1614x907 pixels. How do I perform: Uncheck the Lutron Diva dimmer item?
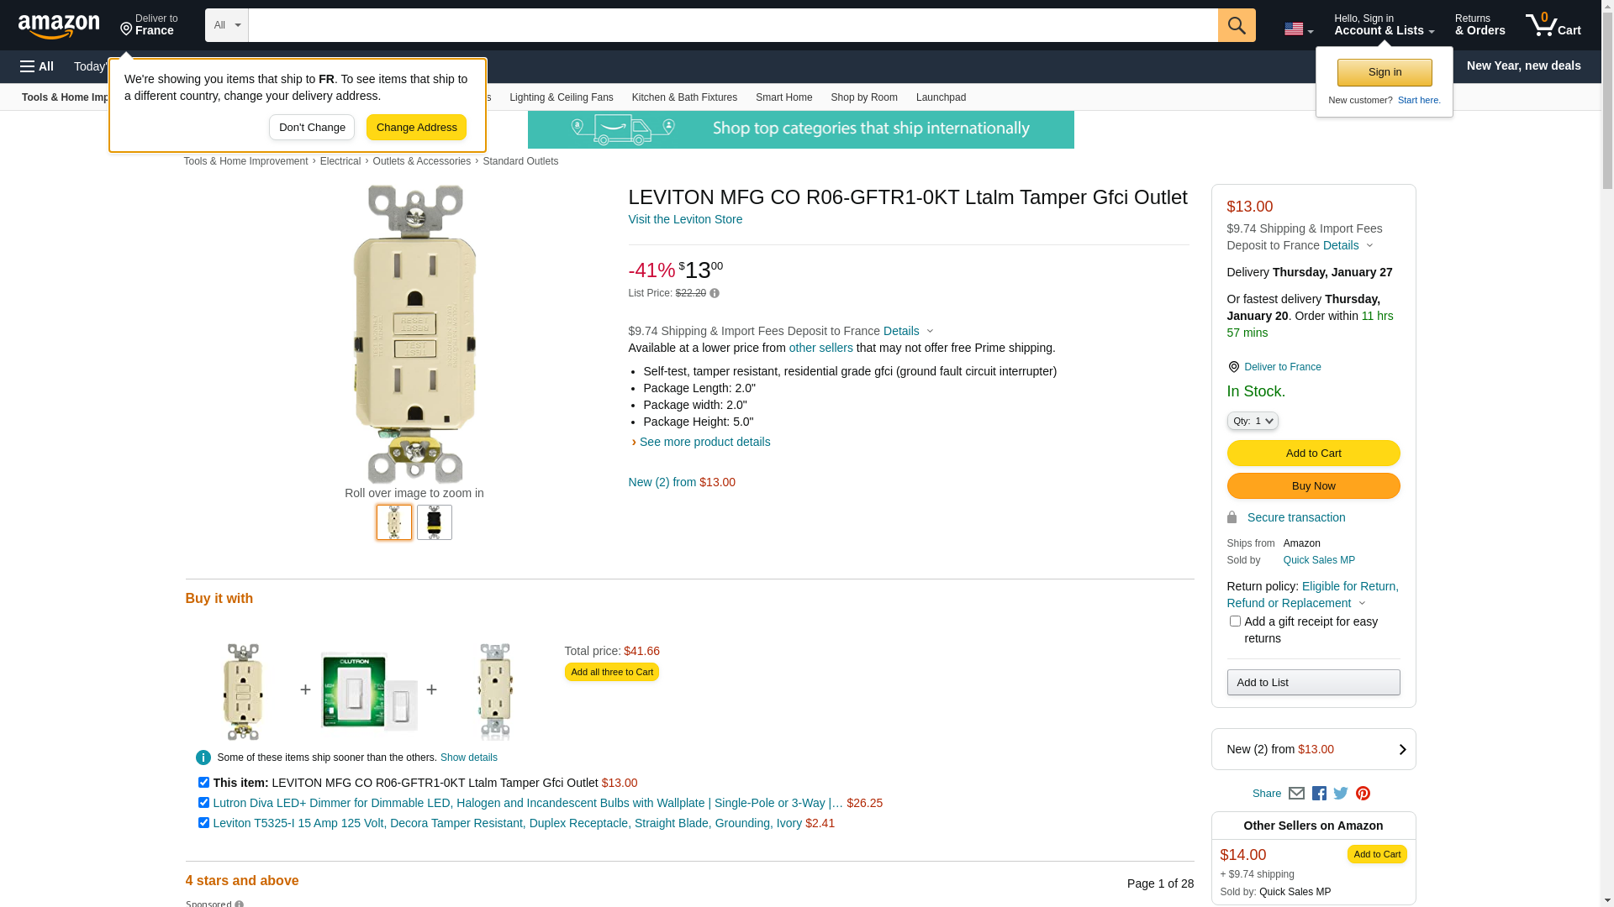click(x=203, y=803)
